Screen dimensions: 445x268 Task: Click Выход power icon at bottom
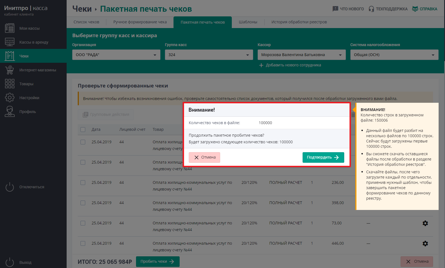[10, 262]
